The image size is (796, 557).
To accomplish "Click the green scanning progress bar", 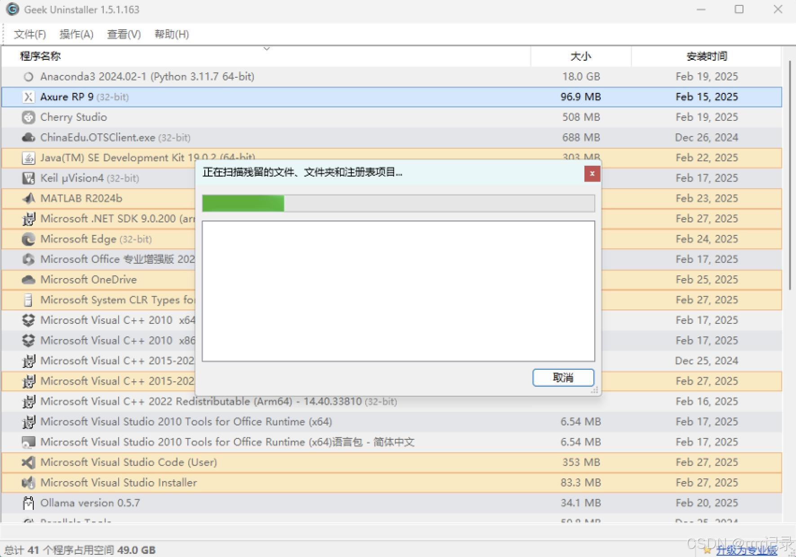I will 243,203.
